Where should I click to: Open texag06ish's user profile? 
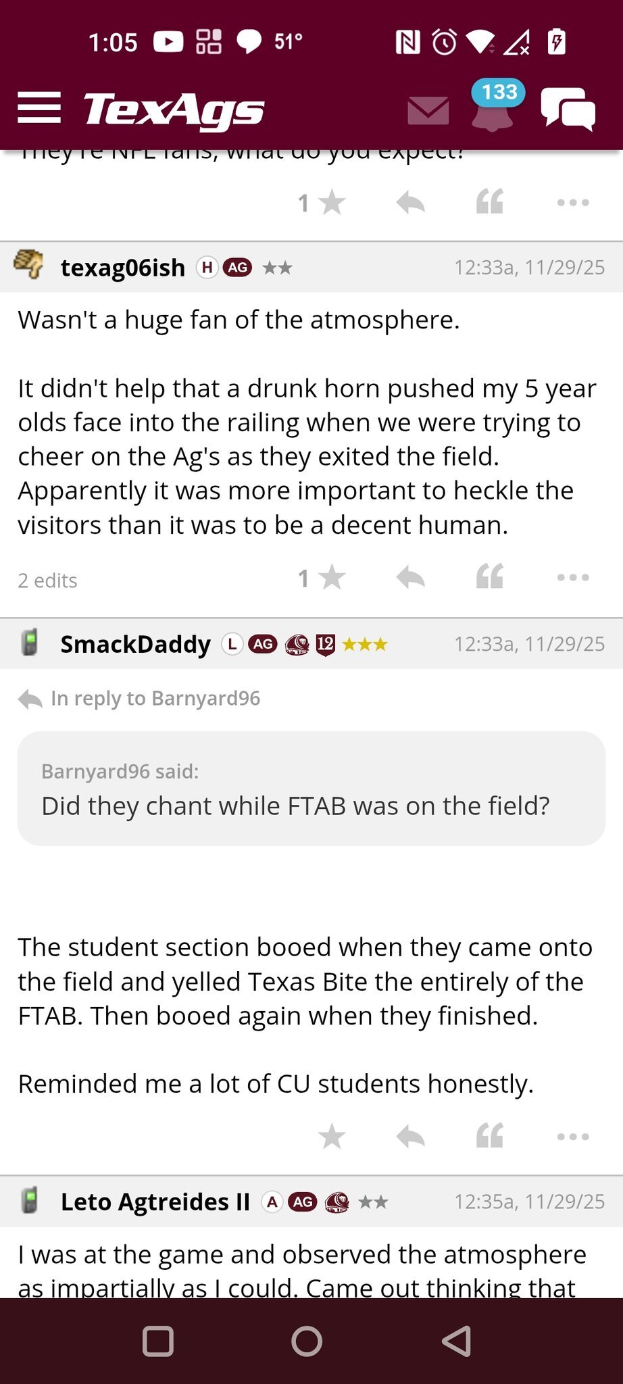coord(122,268)
